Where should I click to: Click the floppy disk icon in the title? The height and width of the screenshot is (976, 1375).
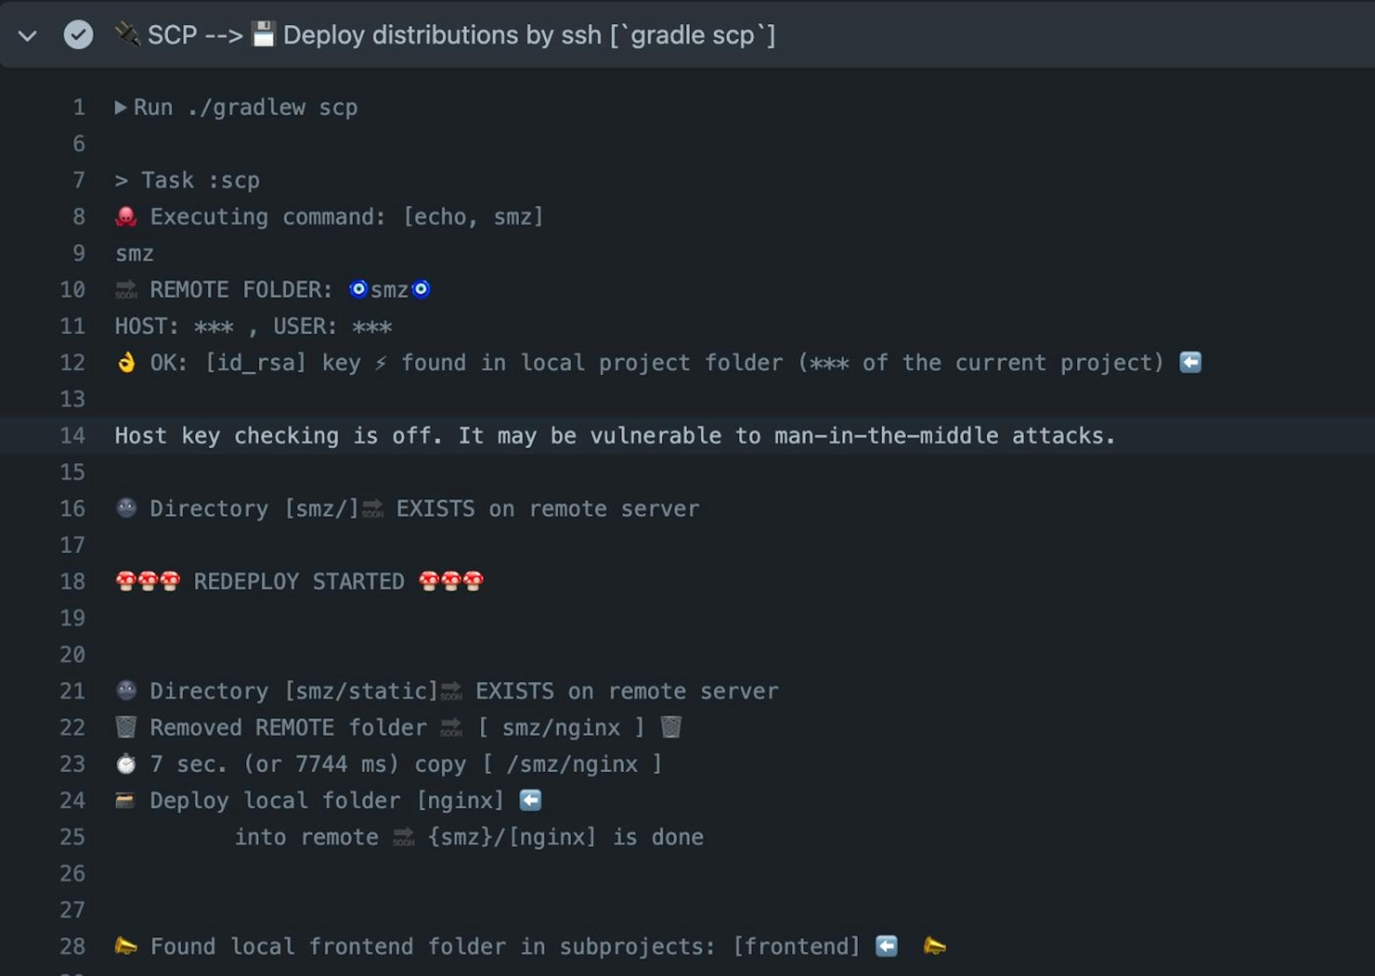tap(262, 34)
